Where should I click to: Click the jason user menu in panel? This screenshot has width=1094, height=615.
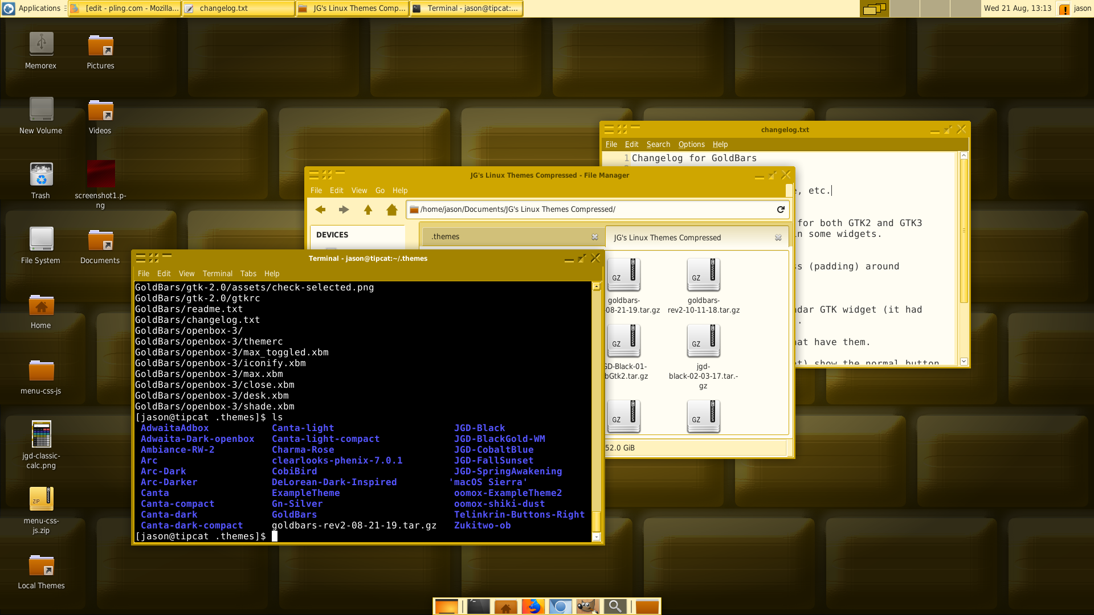point(1082,8)
